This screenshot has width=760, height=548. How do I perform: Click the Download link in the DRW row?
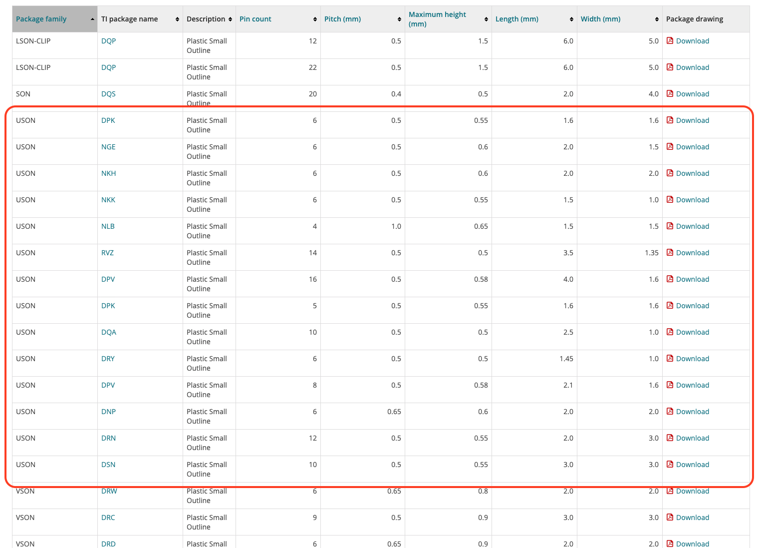pos(692,492)
